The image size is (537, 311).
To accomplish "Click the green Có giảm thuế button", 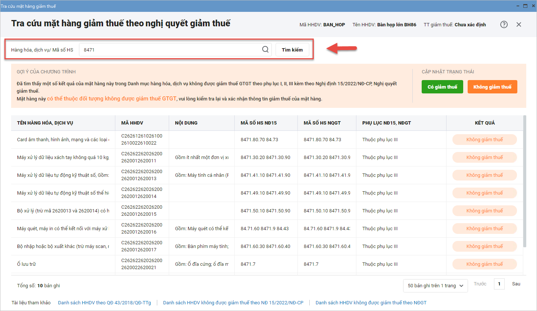I will tap(442, 87).
